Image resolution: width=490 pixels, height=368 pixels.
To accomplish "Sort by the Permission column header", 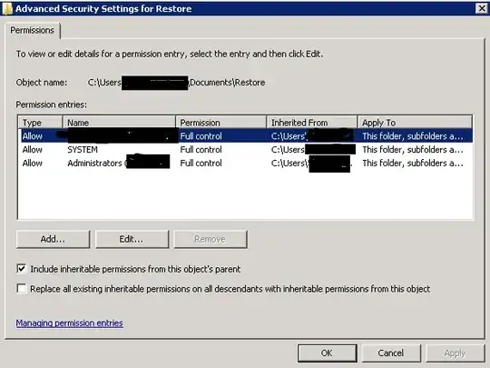I will pos(221,123).
